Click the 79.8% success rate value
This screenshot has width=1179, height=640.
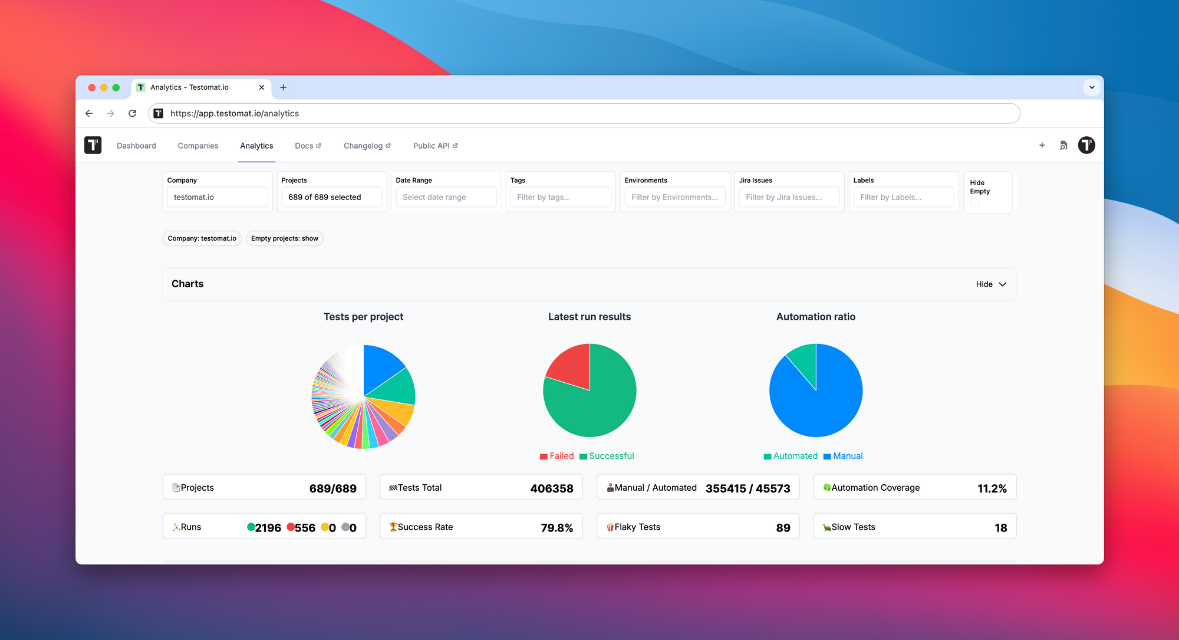pos(557,528)
